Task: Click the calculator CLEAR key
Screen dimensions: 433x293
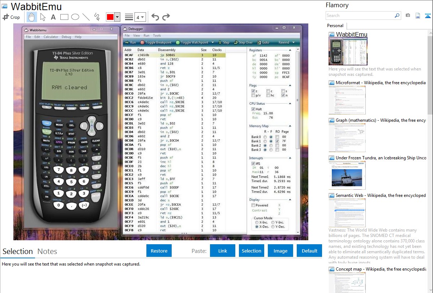Action: 96,141
